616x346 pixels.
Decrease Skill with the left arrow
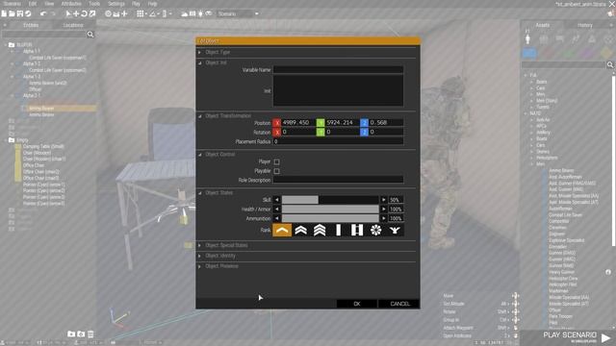coord(276,200)
